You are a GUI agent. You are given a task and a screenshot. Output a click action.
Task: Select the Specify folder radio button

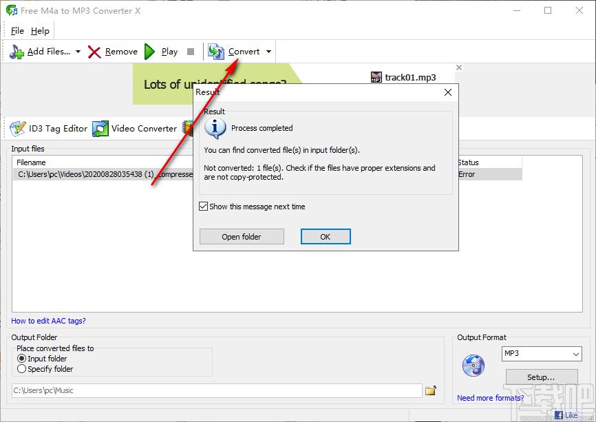pos(21,369)
